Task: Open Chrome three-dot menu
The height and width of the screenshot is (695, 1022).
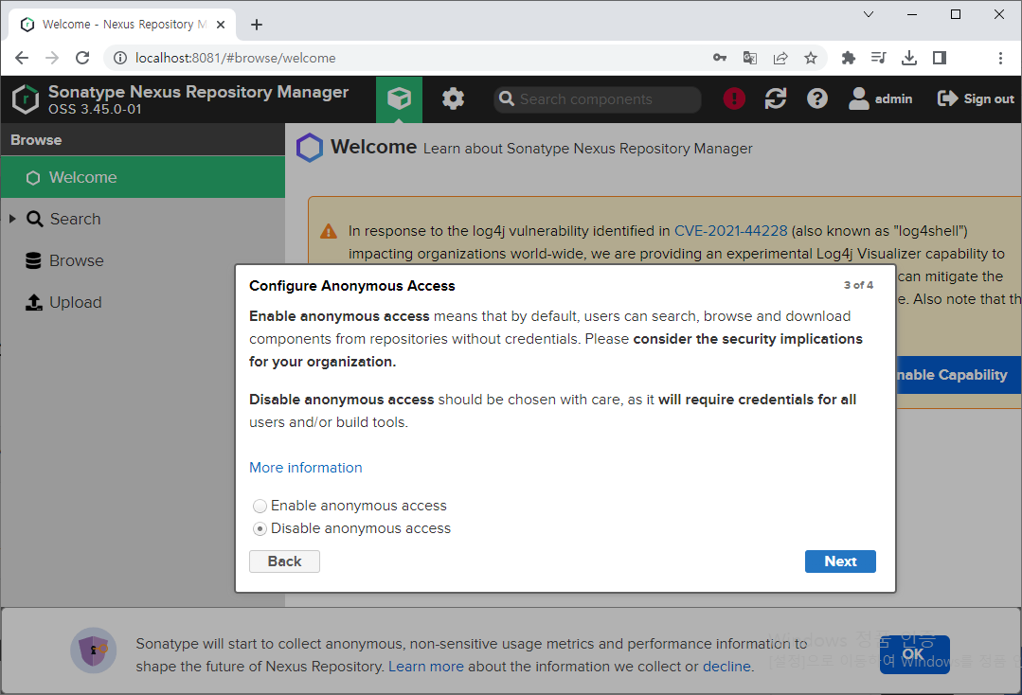Action: (x=1000, y=58)
